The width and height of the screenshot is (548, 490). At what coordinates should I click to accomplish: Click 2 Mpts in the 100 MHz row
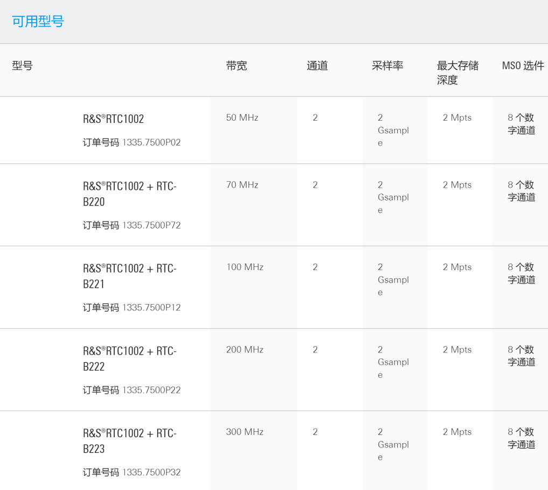coord(457,267)
